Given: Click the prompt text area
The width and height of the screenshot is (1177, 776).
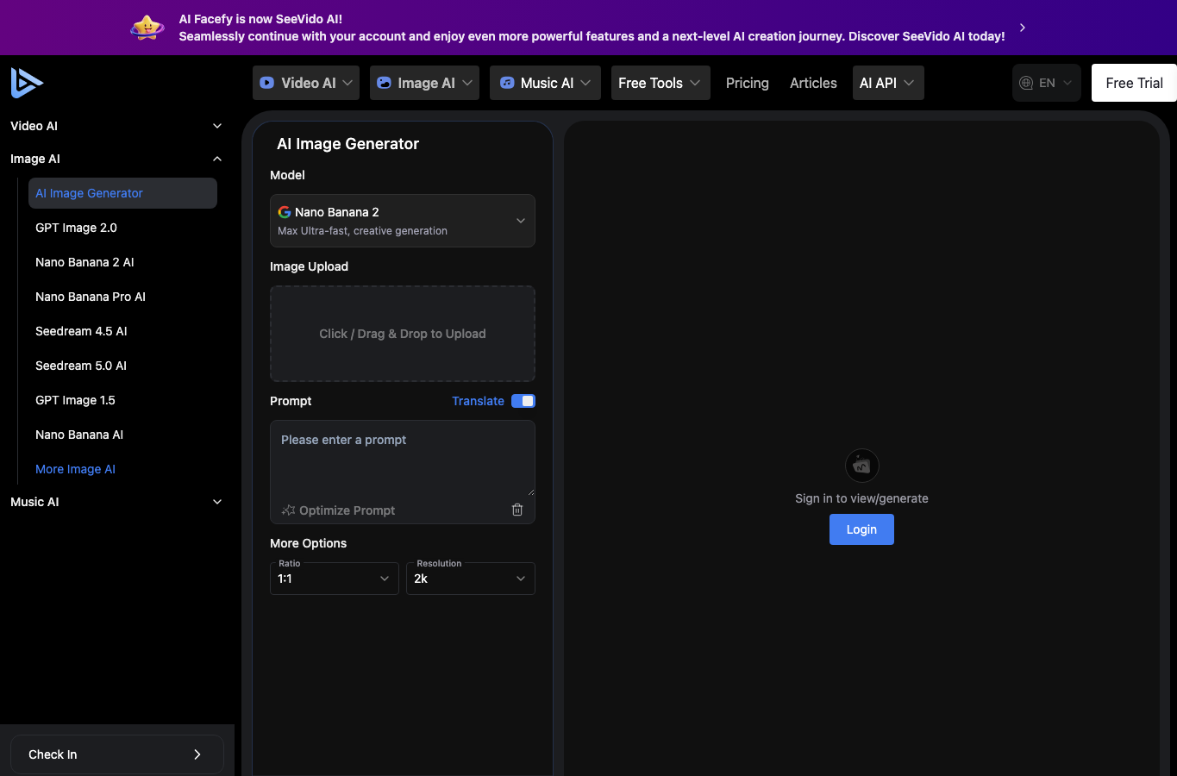Looking at the screenshot, I should pos(403,458).
